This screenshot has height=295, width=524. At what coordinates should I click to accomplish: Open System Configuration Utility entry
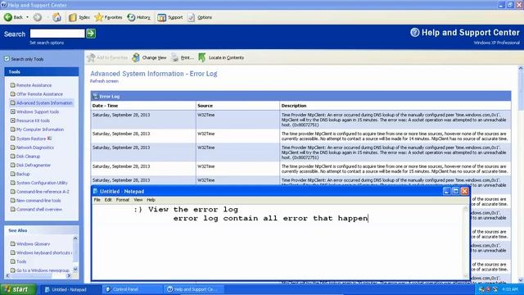(42, 183)
